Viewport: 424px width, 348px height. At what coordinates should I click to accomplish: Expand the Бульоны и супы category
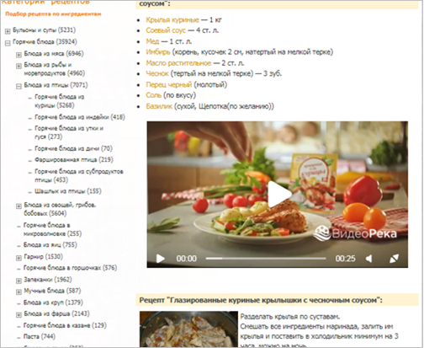(8, 31)
